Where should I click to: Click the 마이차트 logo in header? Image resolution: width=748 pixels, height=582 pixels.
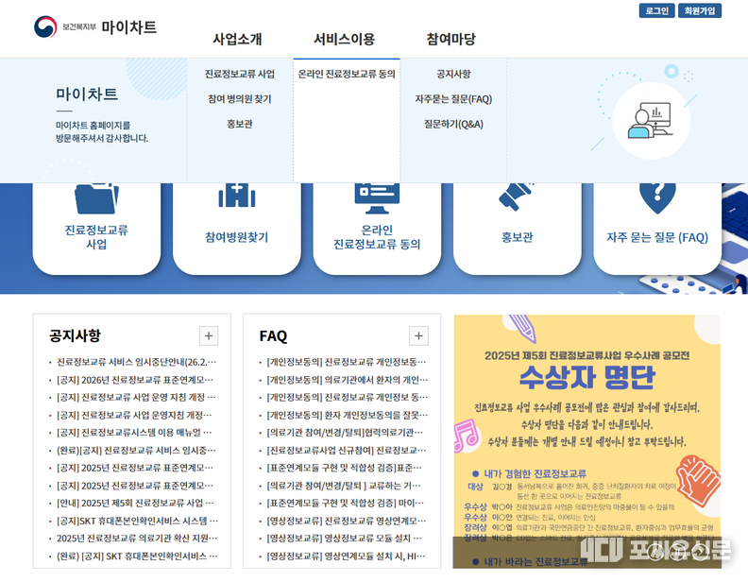pyautogui.click(x=95, y=27)
